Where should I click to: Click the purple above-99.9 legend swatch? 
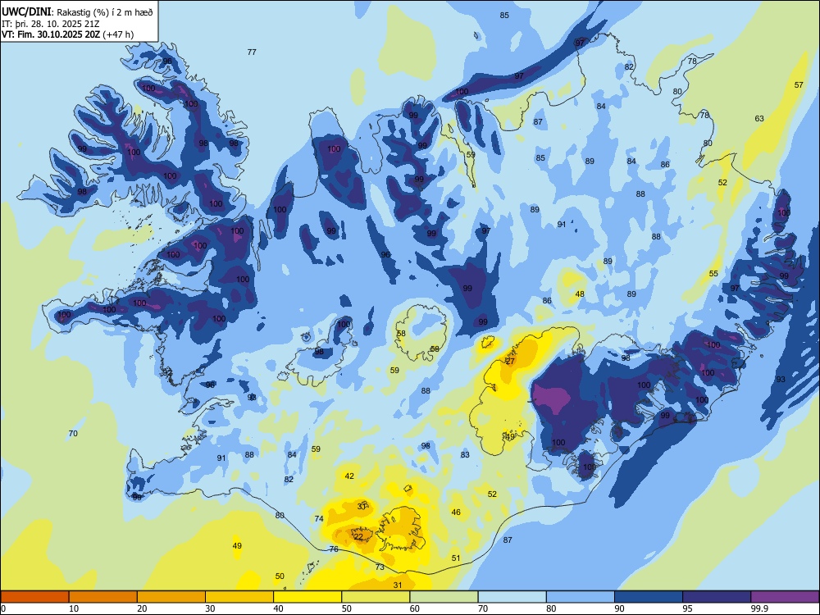pyautogui.click(x=785, y=597)
